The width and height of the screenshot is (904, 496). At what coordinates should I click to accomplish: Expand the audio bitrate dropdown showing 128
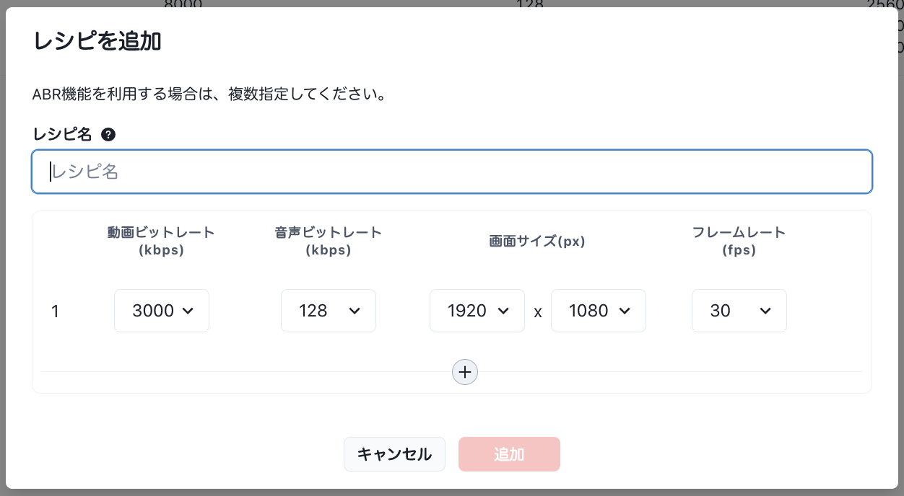(329, 311)
